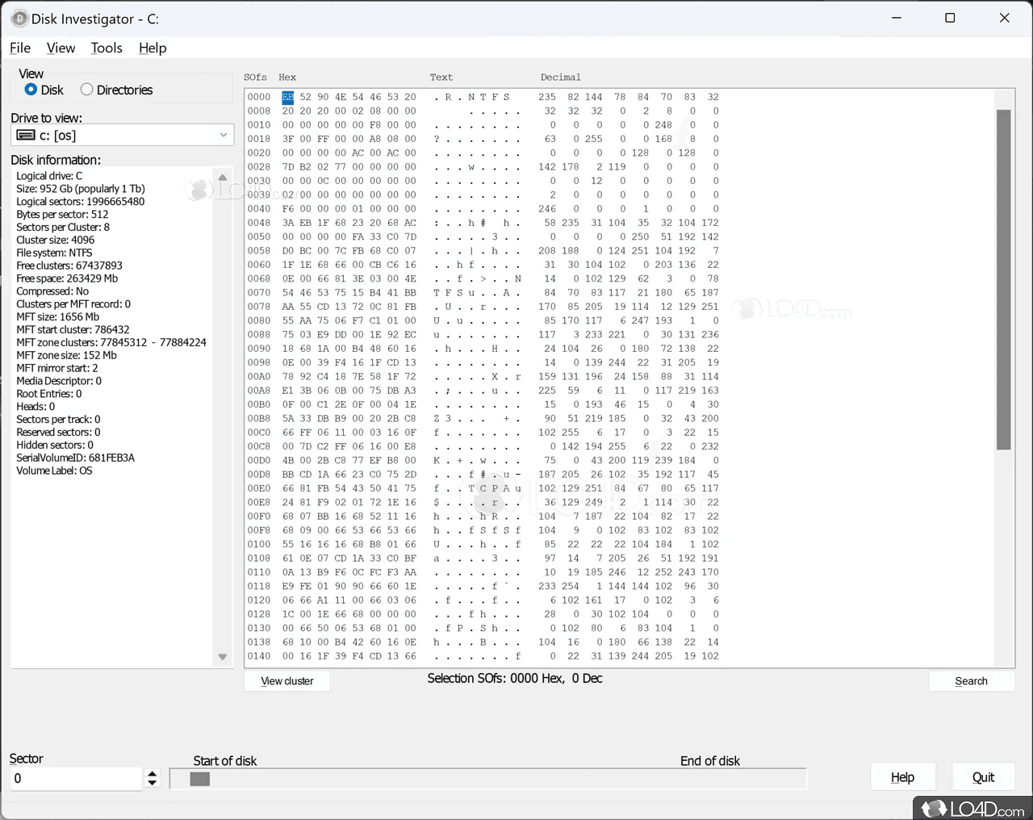The width and height of the screenshot is (1033, 820).
Task: Click the disk position bar near Start of disk
Action: [x=199, y=778]
